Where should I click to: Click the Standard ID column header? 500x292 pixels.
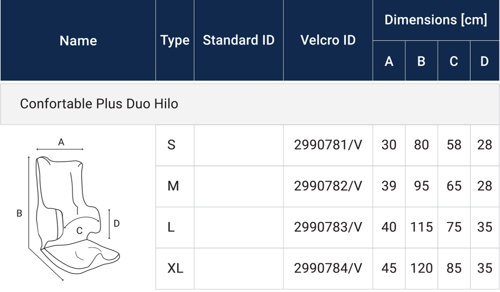point(239,40)
